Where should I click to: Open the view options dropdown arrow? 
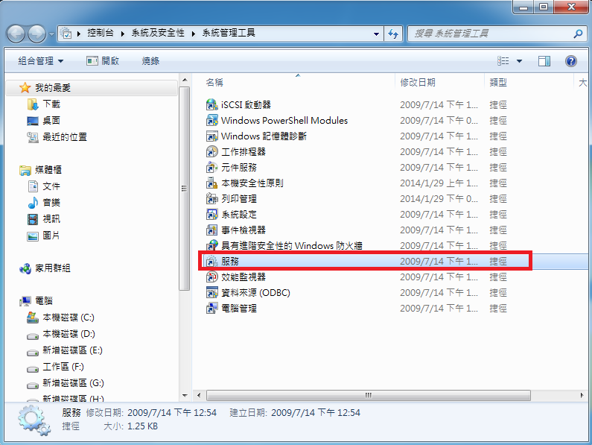click(x=519, y=61)
